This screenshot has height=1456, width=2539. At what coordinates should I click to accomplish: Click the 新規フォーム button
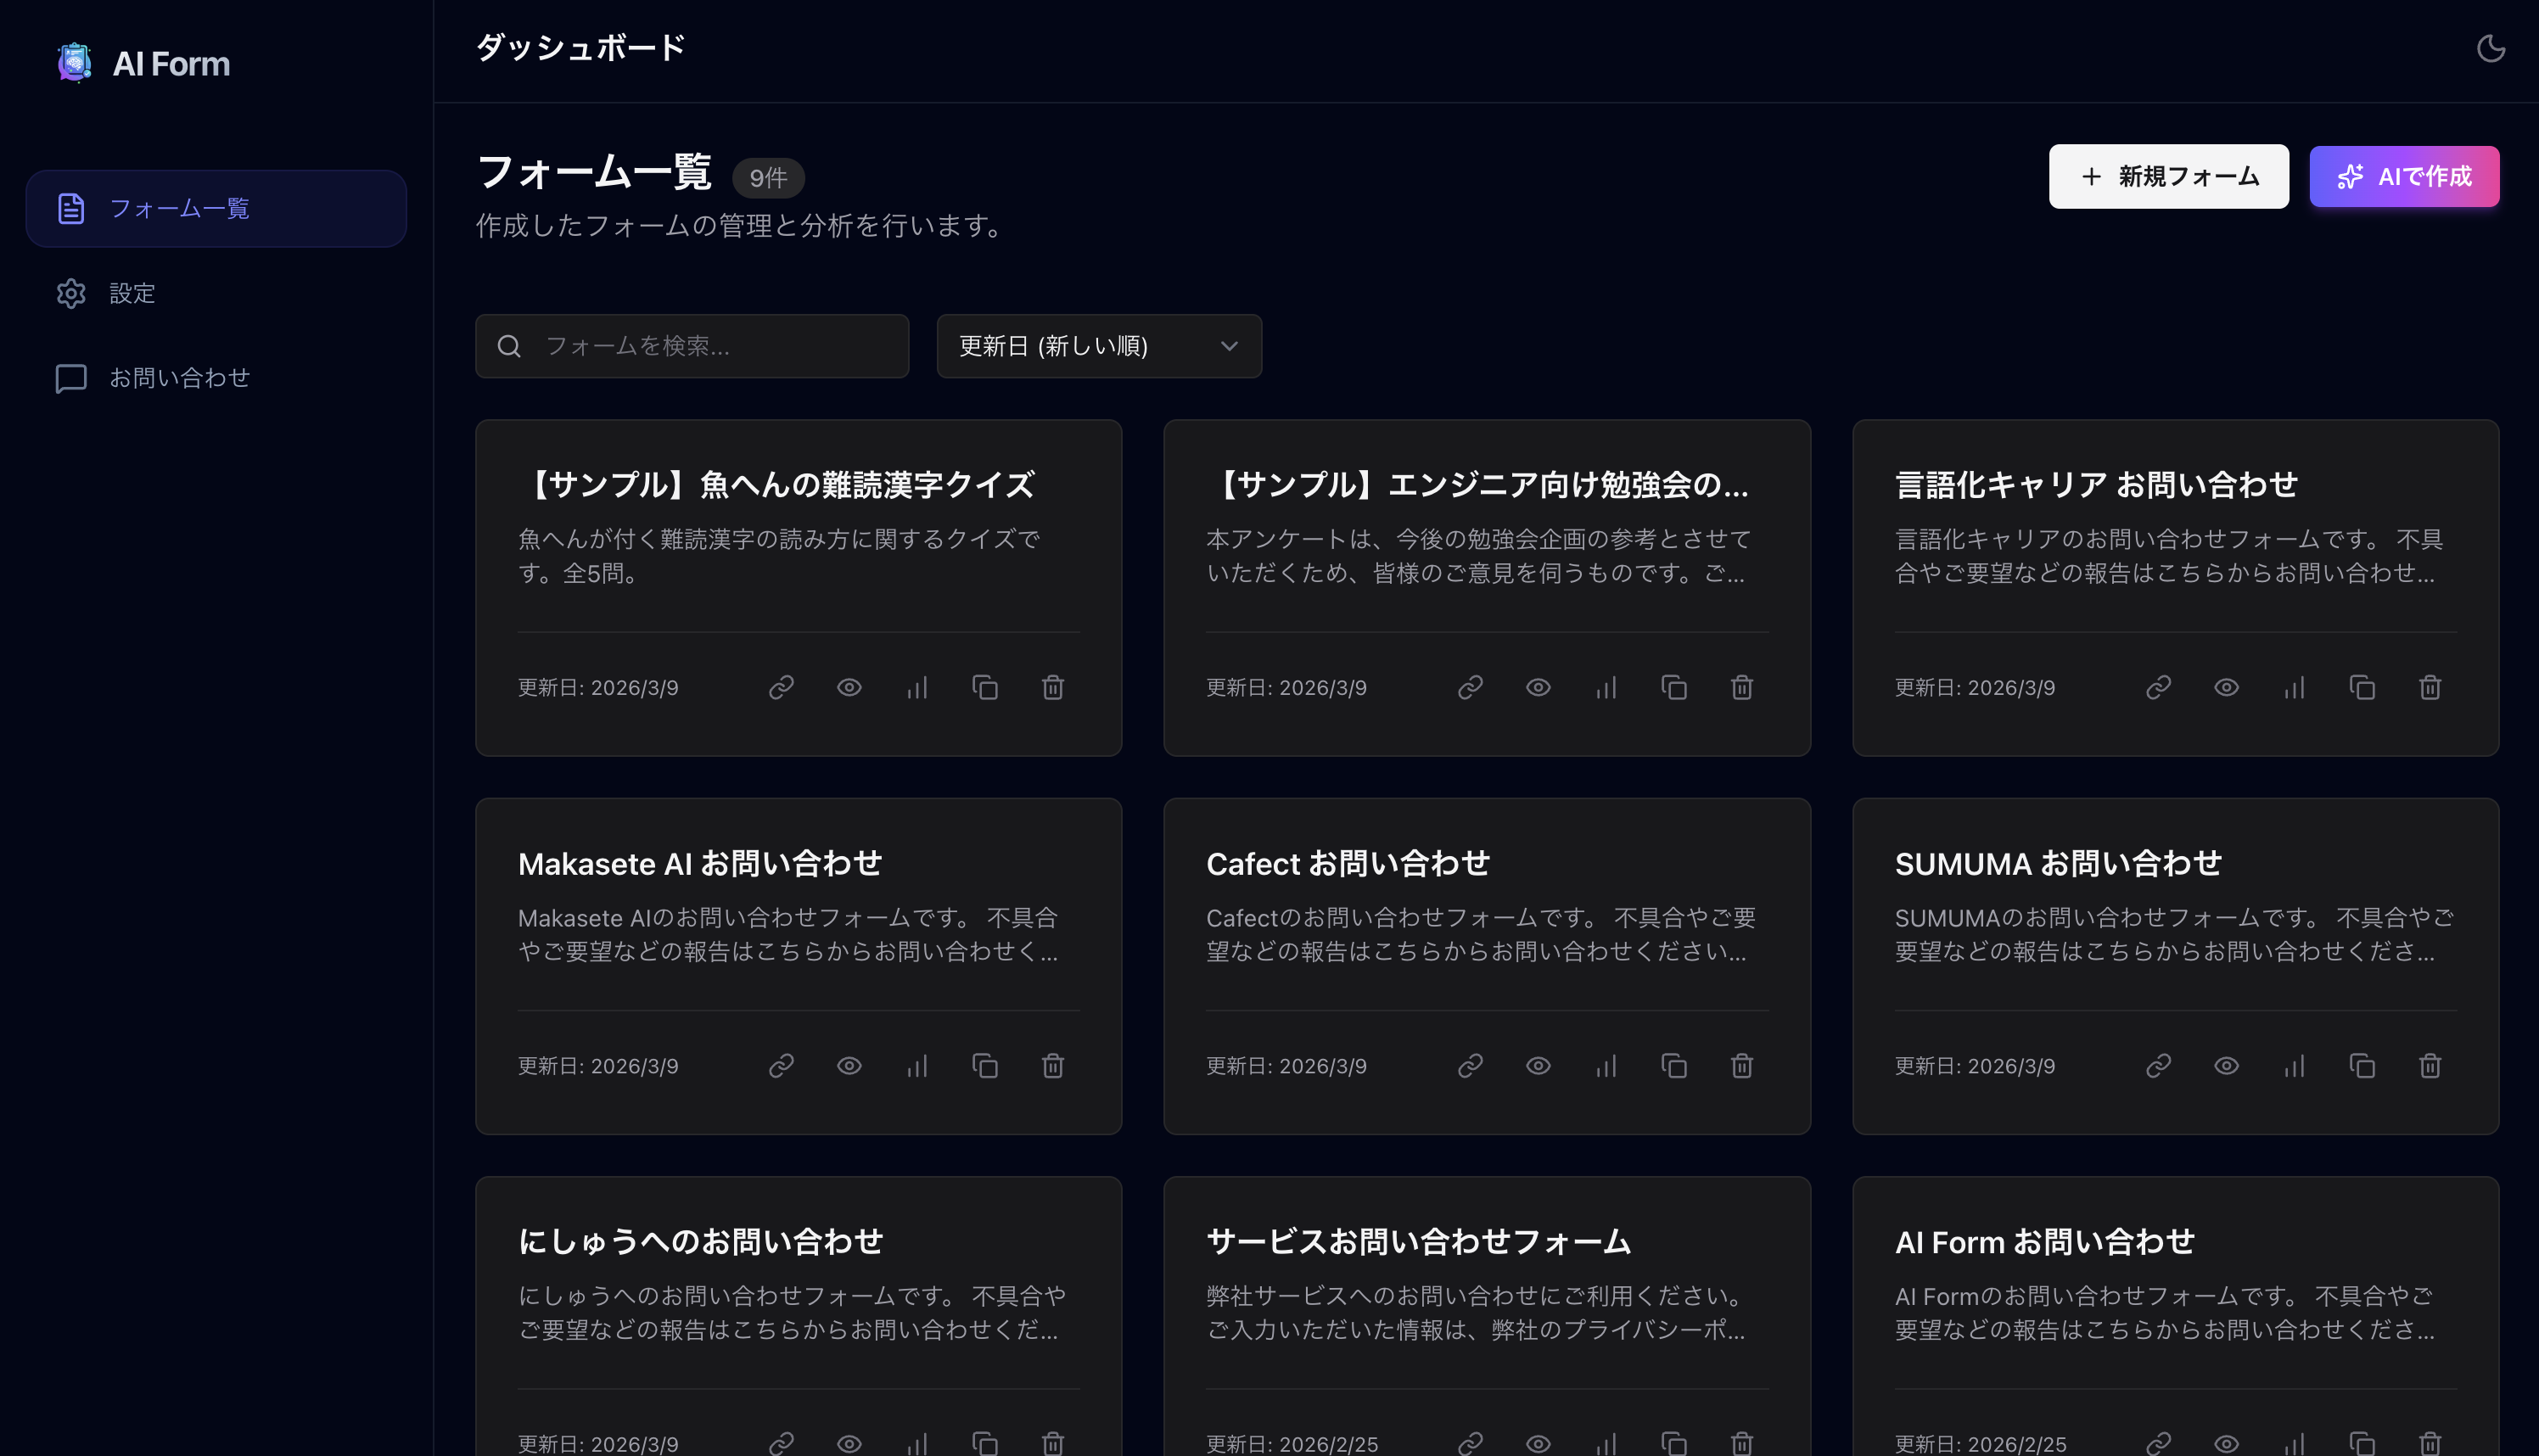[x=2168, y=177]
